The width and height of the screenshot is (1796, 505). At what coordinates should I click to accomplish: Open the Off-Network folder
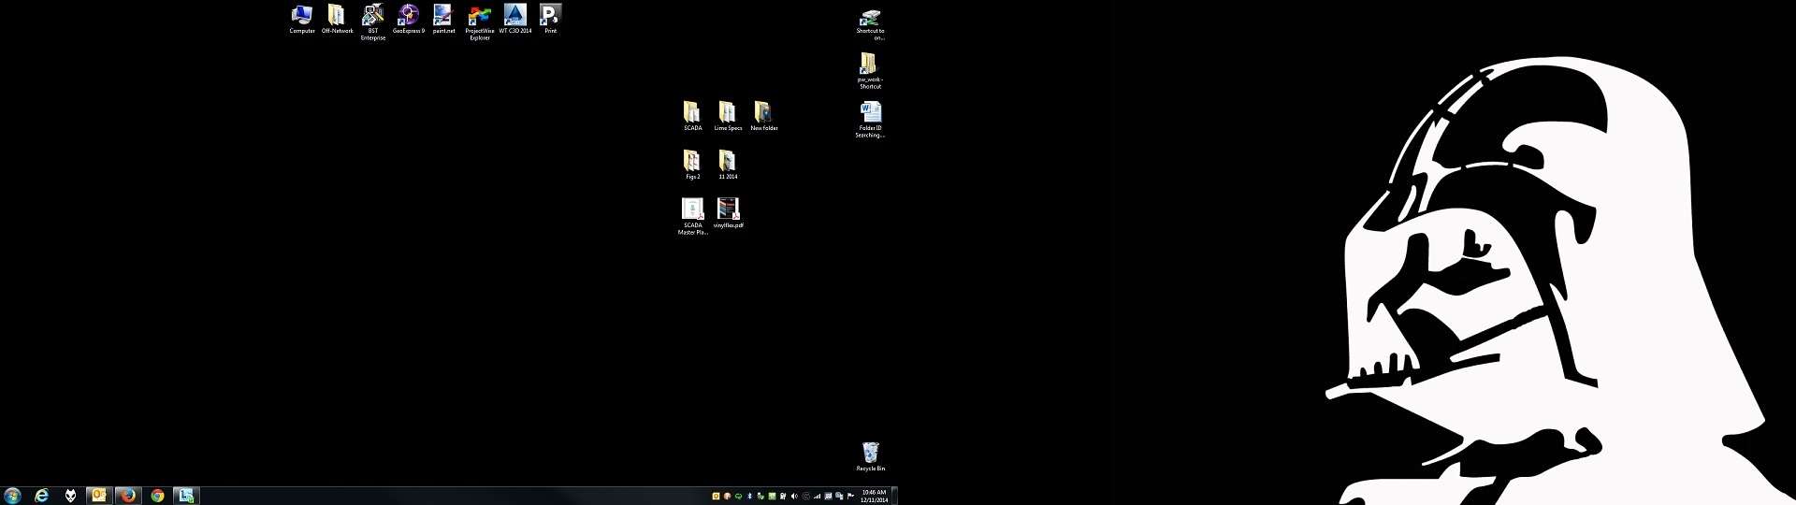pos(337,19)
